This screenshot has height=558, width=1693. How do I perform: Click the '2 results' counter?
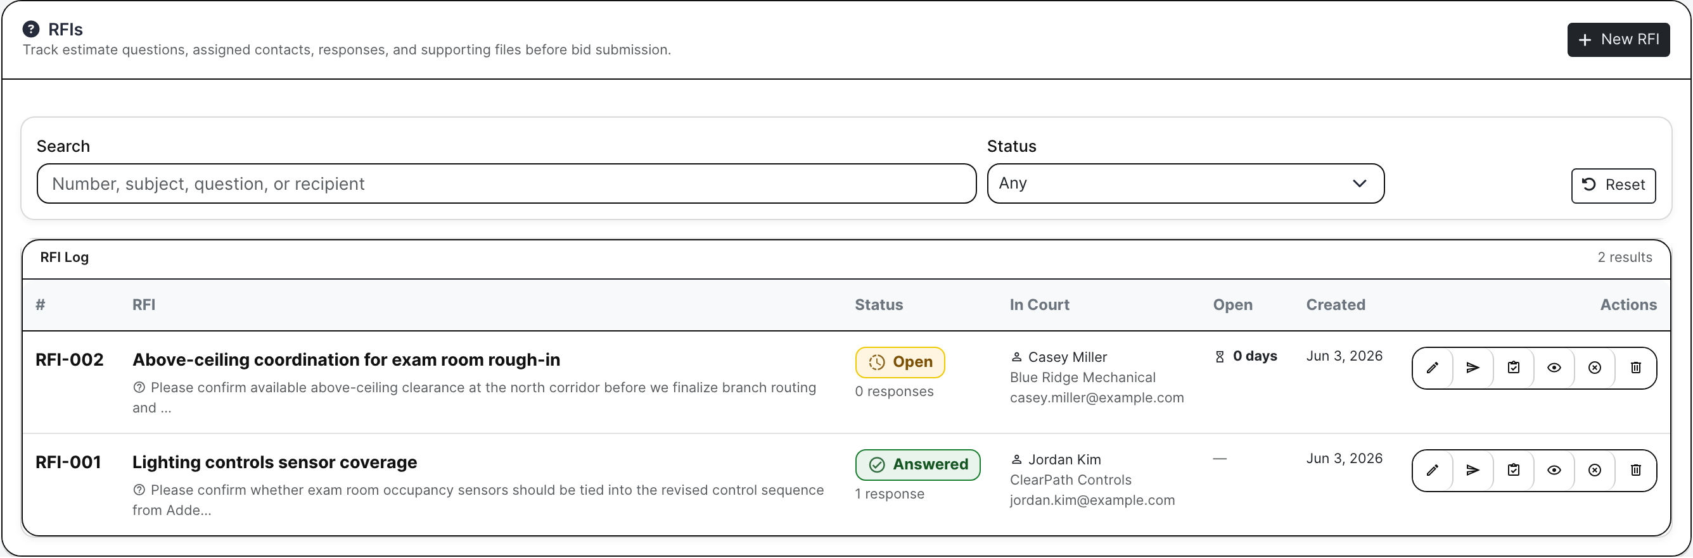[x=1625, y=257]
